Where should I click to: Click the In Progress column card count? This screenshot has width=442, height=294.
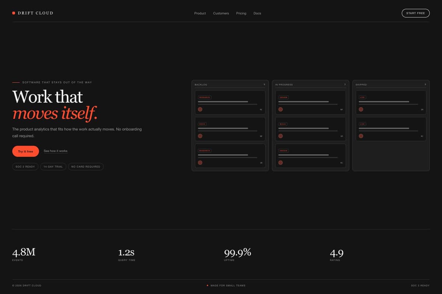pyautogui.click(x=345, y=85)
